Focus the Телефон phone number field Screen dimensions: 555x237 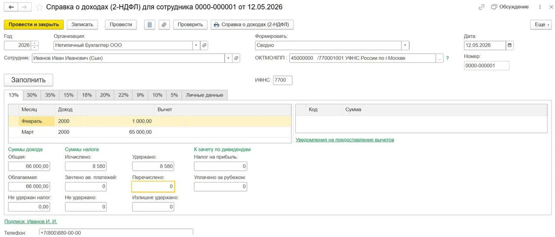pyautogui.click(x=116, y=233)
